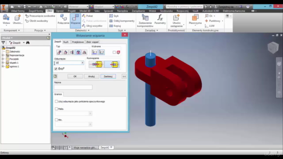Open the Granice tab
The image size is (283, 159).
pos(58,94)
